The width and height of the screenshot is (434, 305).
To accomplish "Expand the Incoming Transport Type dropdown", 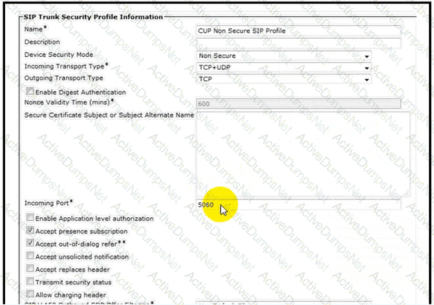I will pyautogui.click(x=283, y=67).
